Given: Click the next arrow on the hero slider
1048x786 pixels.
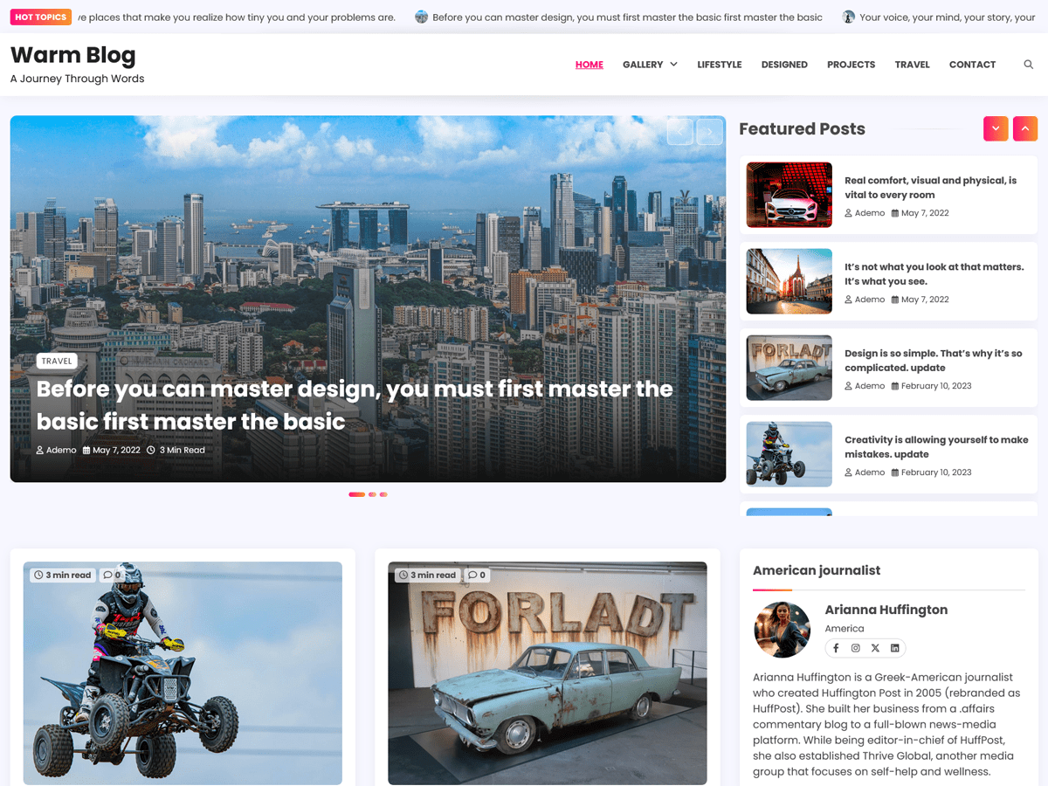Looking at the screenshot, I should point(708,130).
